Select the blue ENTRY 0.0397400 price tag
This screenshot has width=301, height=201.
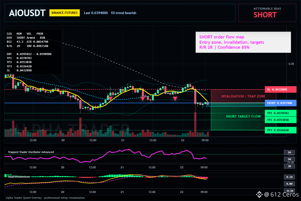pyautogui.click(x=280, y=103)
